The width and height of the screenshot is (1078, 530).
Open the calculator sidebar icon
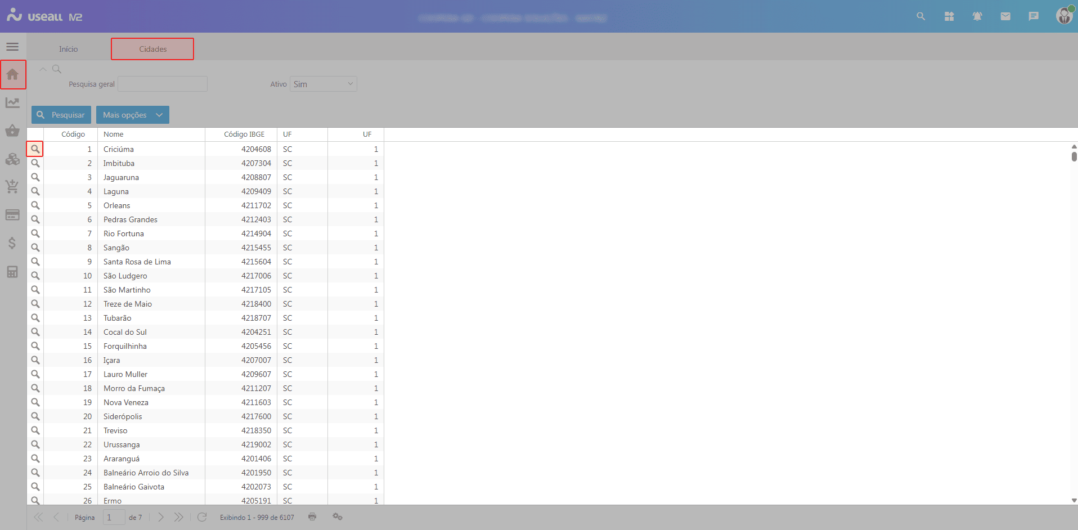[12, 272]
